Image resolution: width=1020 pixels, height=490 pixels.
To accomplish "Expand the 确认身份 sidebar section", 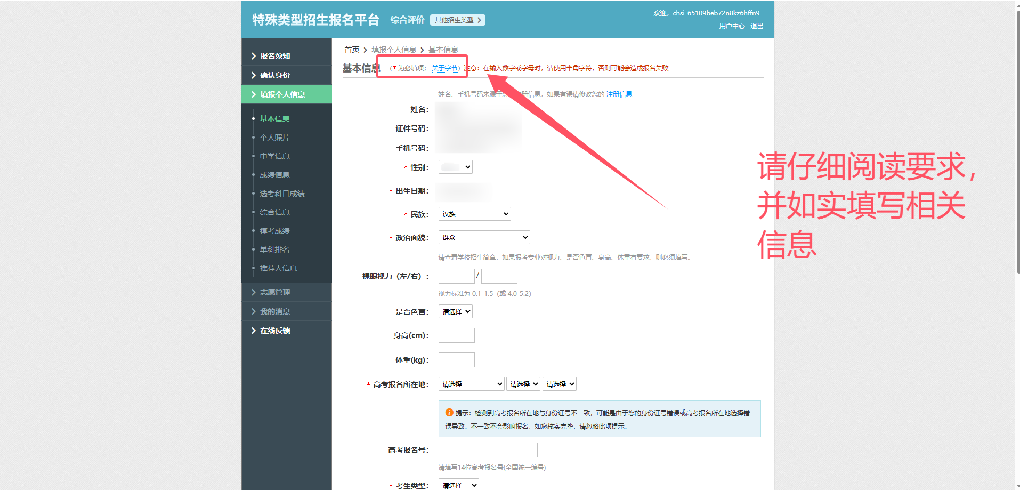I will 275,75.
